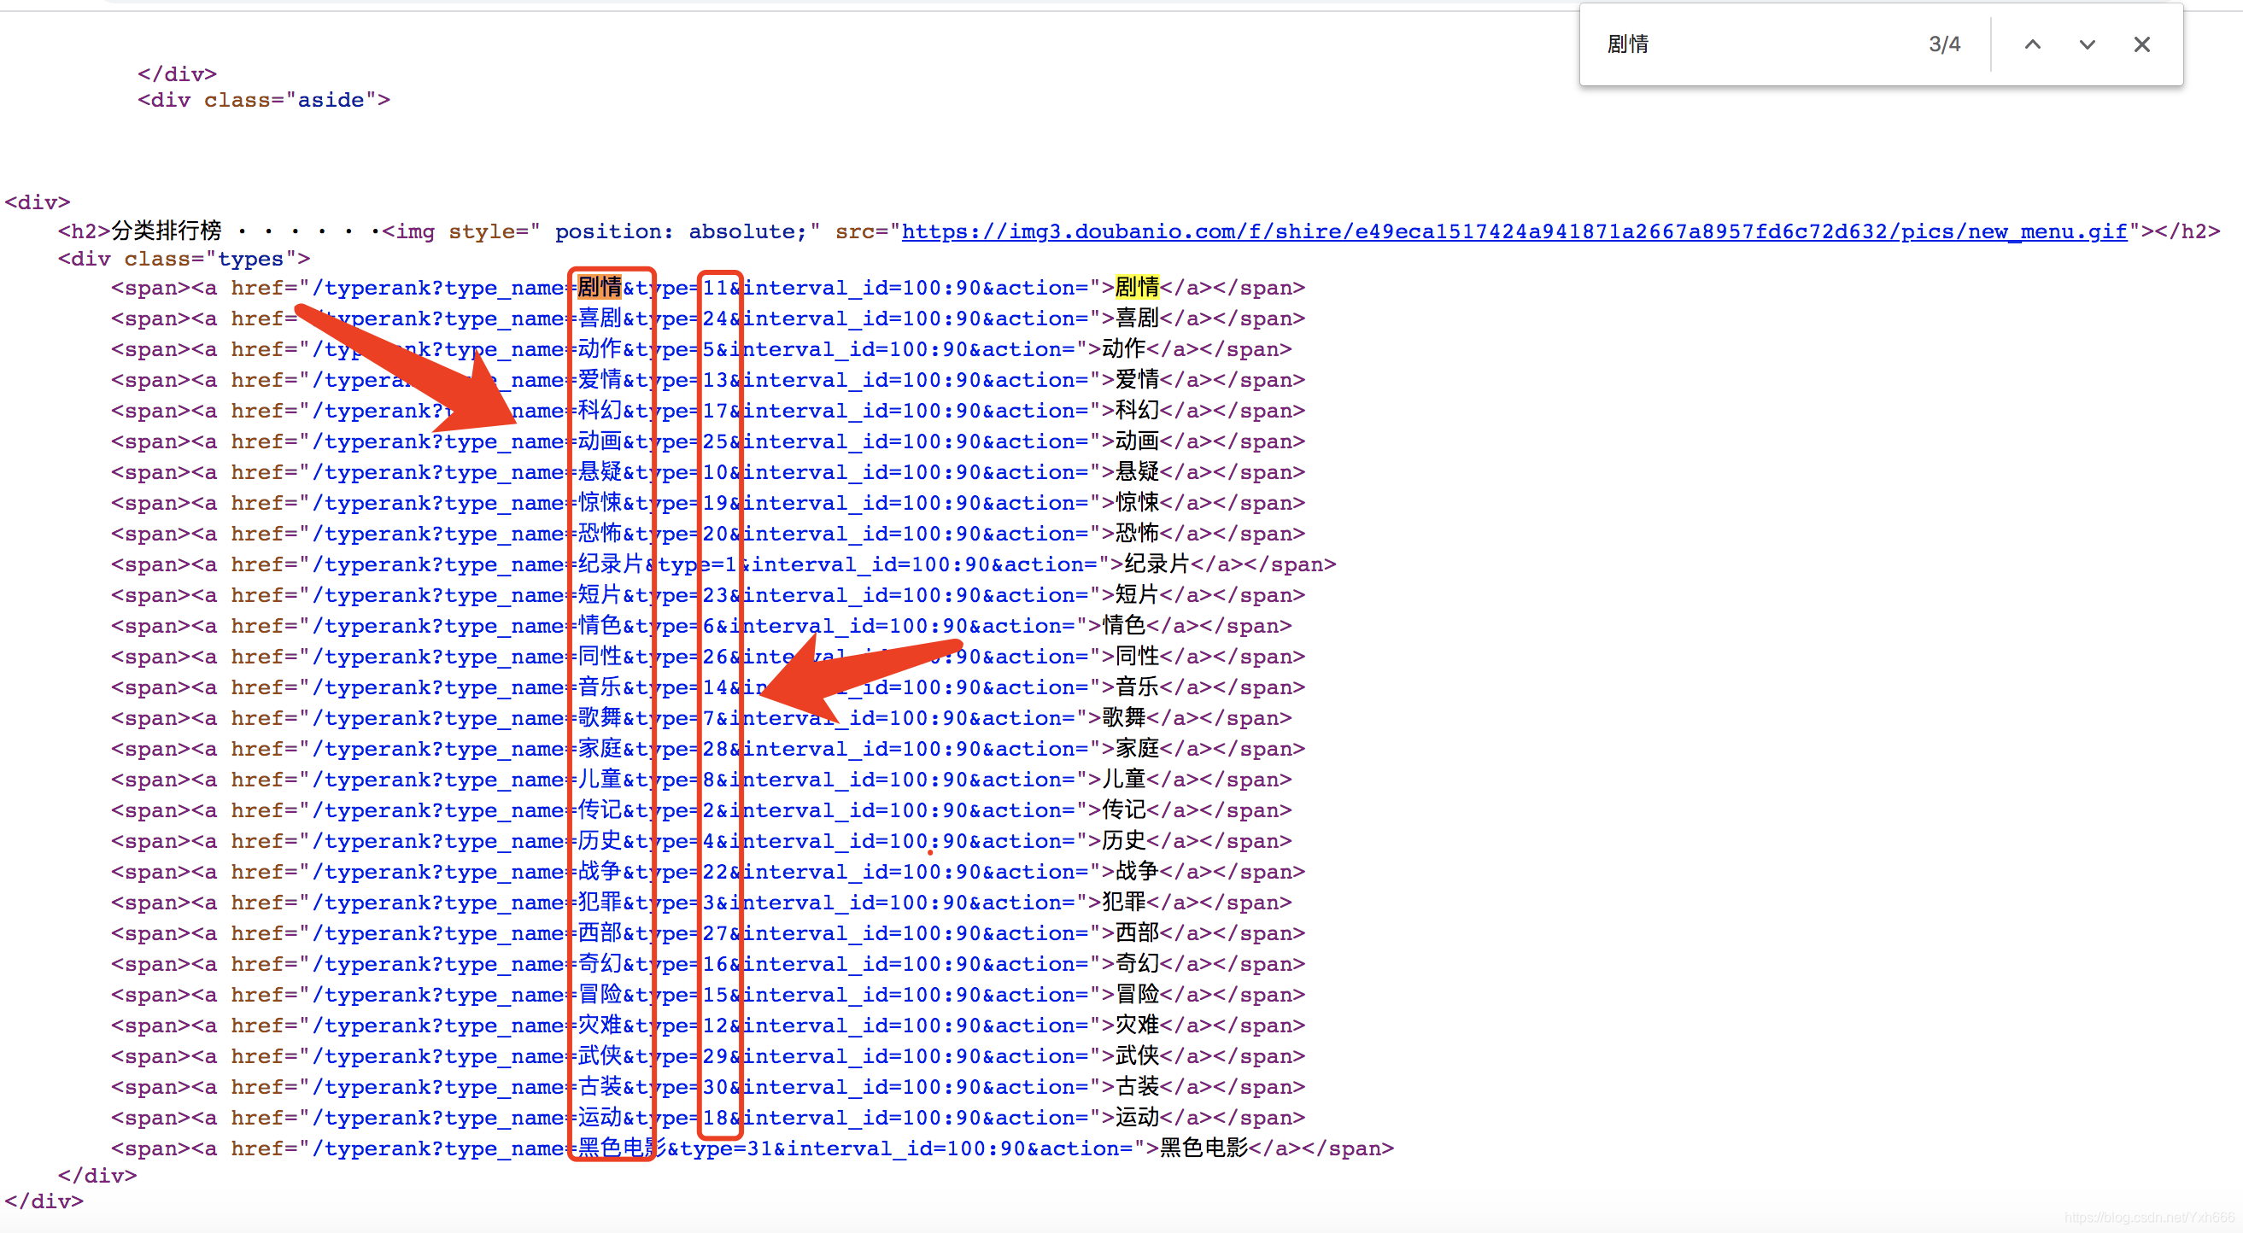Open the 灾难 type=12 href link

[700, 1026]
